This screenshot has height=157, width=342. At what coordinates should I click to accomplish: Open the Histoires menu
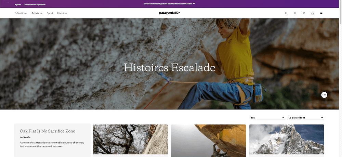coord(62,13)
